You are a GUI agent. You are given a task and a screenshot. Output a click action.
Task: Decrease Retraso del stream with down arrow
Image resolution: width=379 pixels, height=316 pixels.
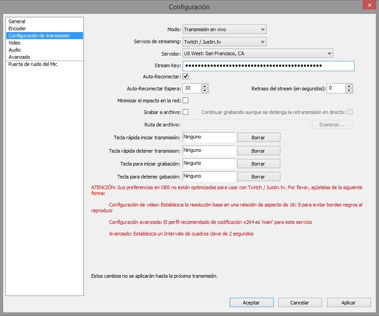[x=349, y=90]
